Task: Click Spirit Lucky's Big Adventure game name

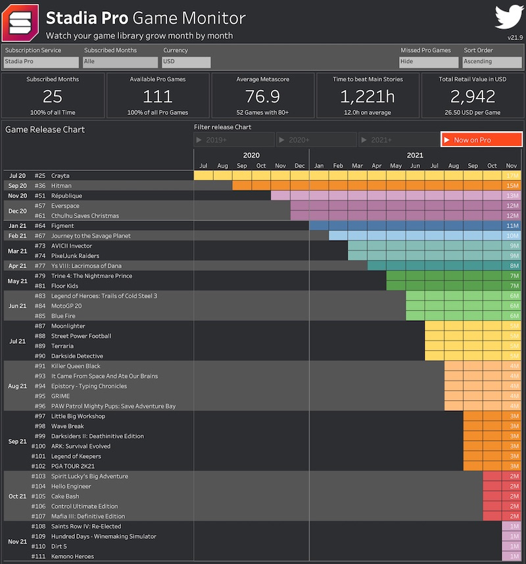Action: pyautogui.click(x=89, y=476)
